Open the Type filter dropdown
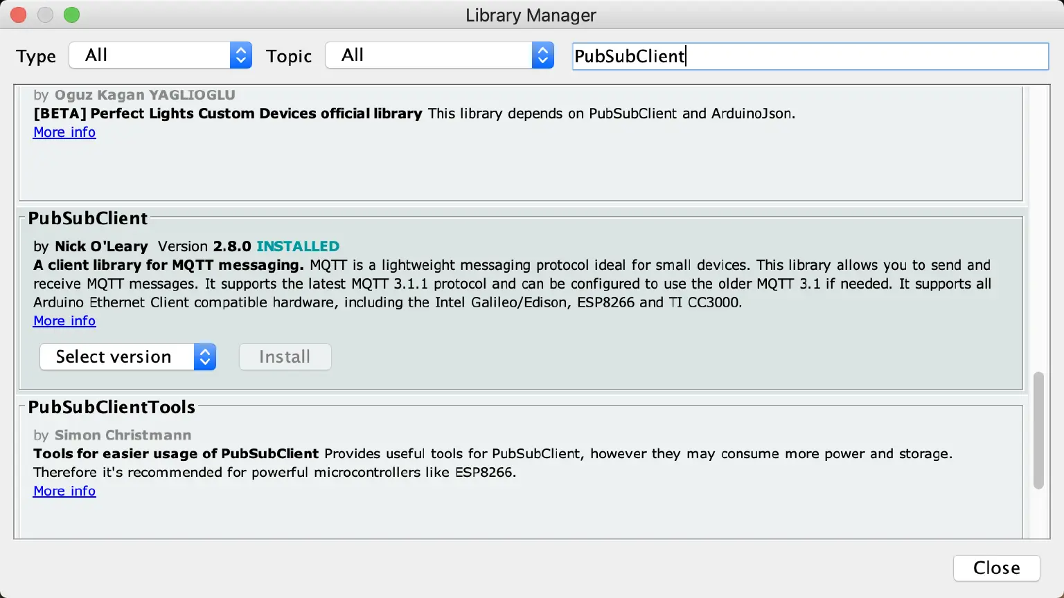Image resolution: width=1064 pixels, height=598 pixels. (x=152, y=55)
